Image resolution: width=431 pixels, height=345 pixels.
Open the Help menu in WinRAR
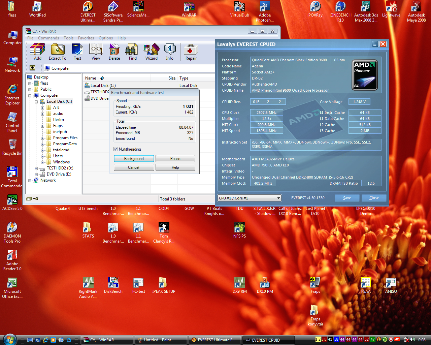click(x=122, y=38)
